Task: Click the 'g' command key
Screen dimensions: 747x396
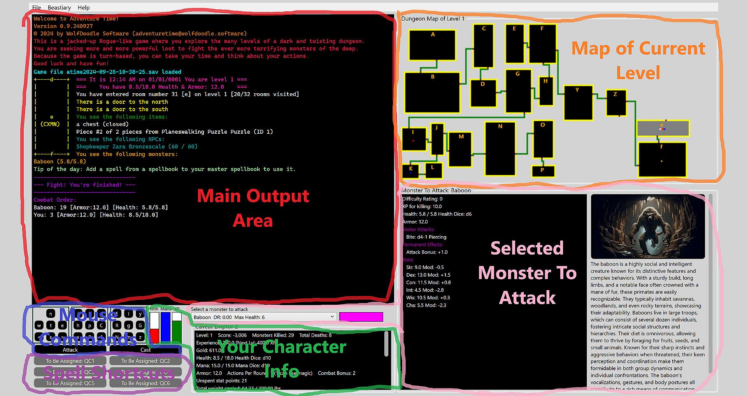Action: pyautogui.click(x=128, y=325)
